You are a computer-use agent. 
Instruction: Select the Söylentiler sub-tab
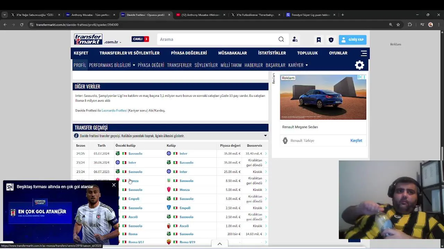[206, 65]
